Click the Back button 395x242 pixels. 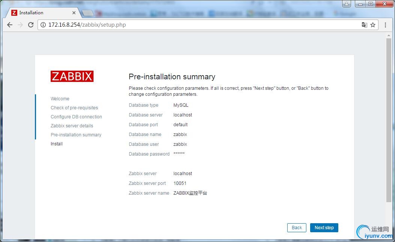(x=297, y=228)
